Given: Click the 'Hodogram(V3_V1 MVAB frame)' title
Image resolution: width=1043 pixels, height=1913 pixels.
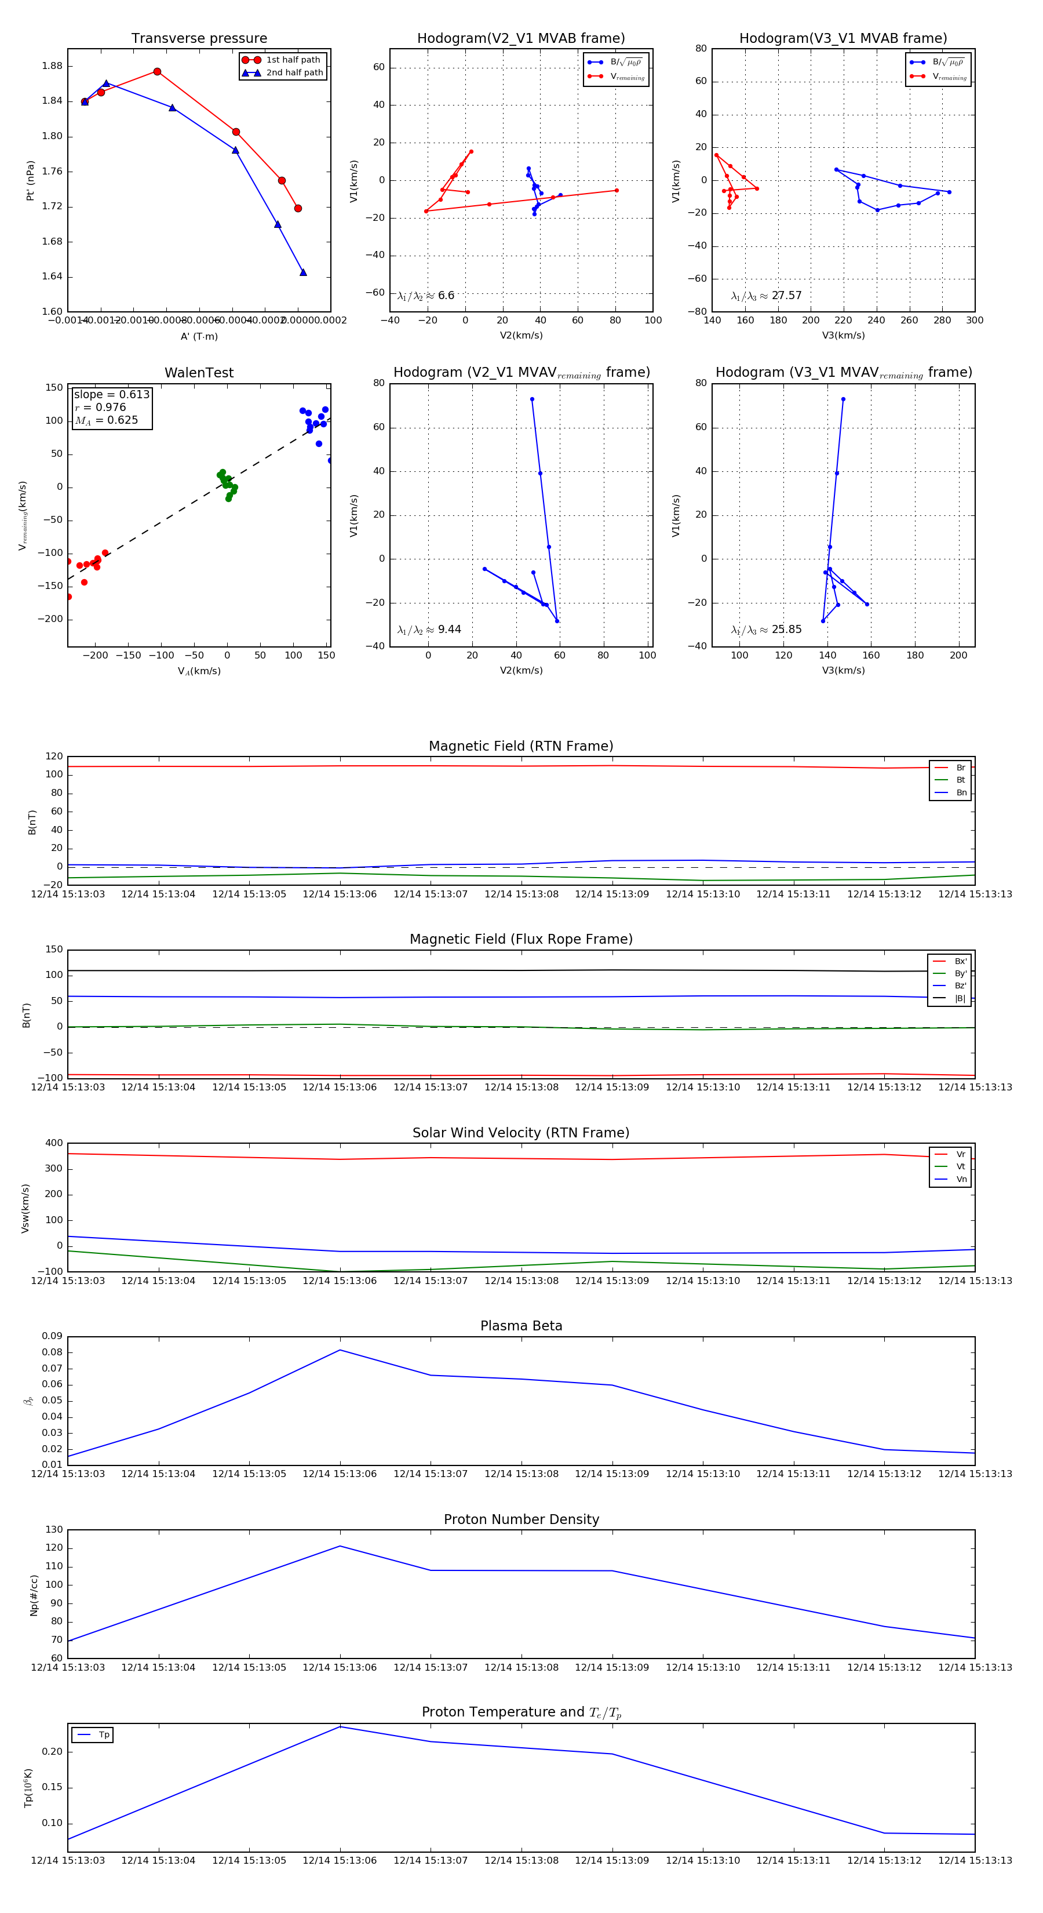Looking at the screenshot, I should 843,39.
